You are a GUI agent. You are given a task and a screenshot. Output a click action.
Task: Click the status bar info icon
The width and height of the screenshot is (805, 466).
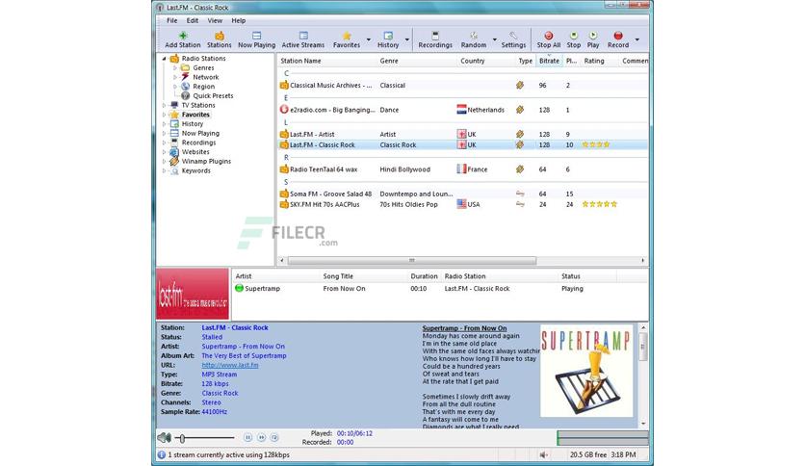[x=161, y=454]
